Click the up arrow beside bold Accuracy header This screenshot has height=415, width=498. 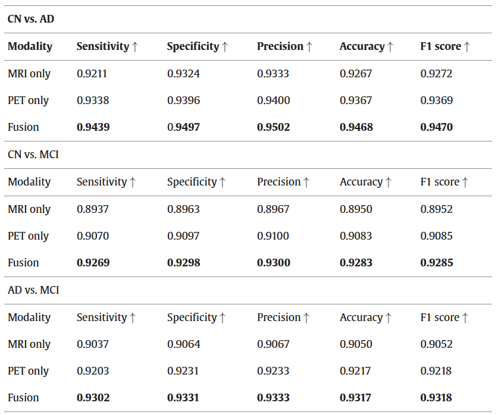coord(390,46)
